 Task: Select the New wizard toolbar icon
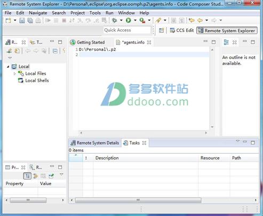(x=8, y=20)
